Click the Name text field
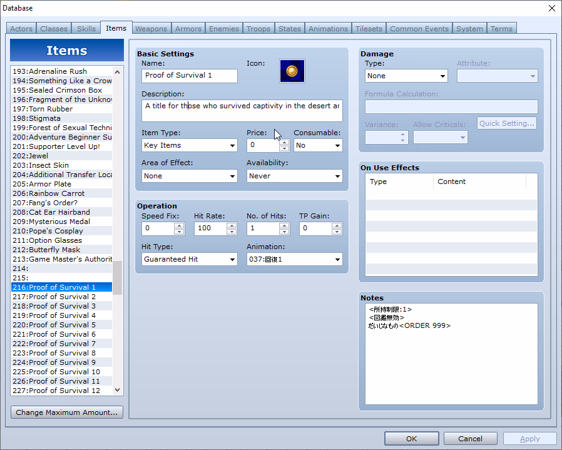Image resolution: width=562 pixels, height=450 pixels. (189, 76)
